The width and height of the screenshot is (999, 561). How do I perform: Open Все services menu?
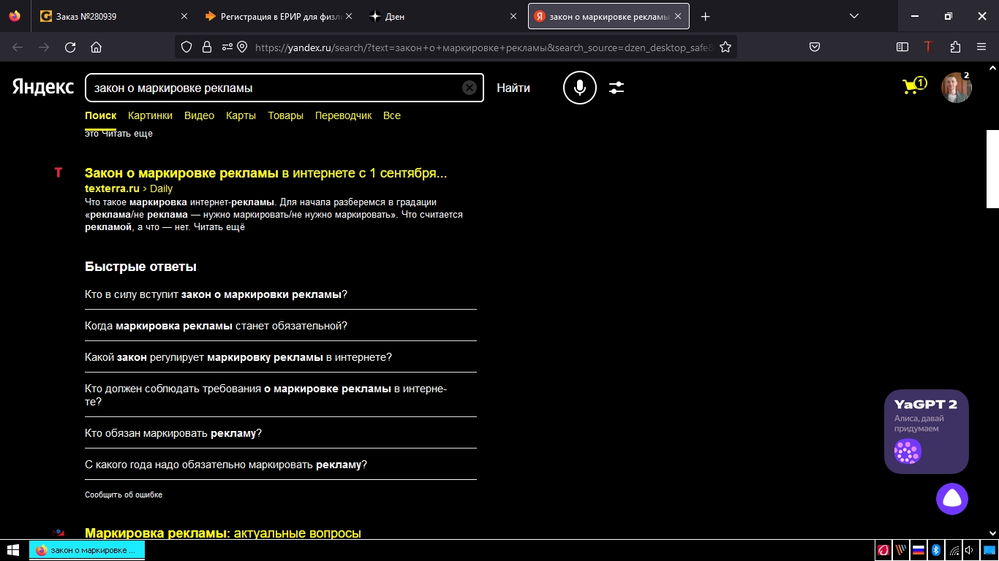point(392,115)
